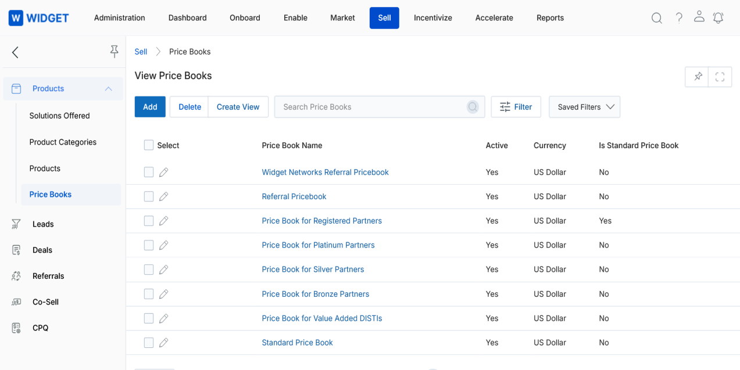Switch to the Market tab
The width and height of the screenshot is (740, 370).
[x=342, y=18]
